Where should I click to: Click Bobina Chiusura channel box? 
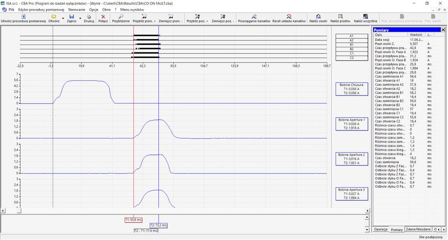[351, 89]
